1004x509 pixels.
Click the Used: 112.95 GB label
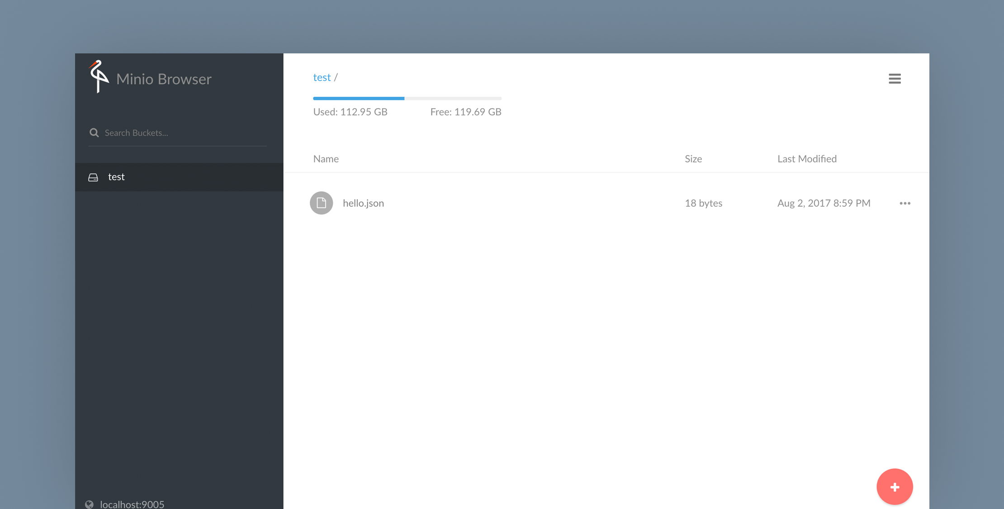click(350, 111)
